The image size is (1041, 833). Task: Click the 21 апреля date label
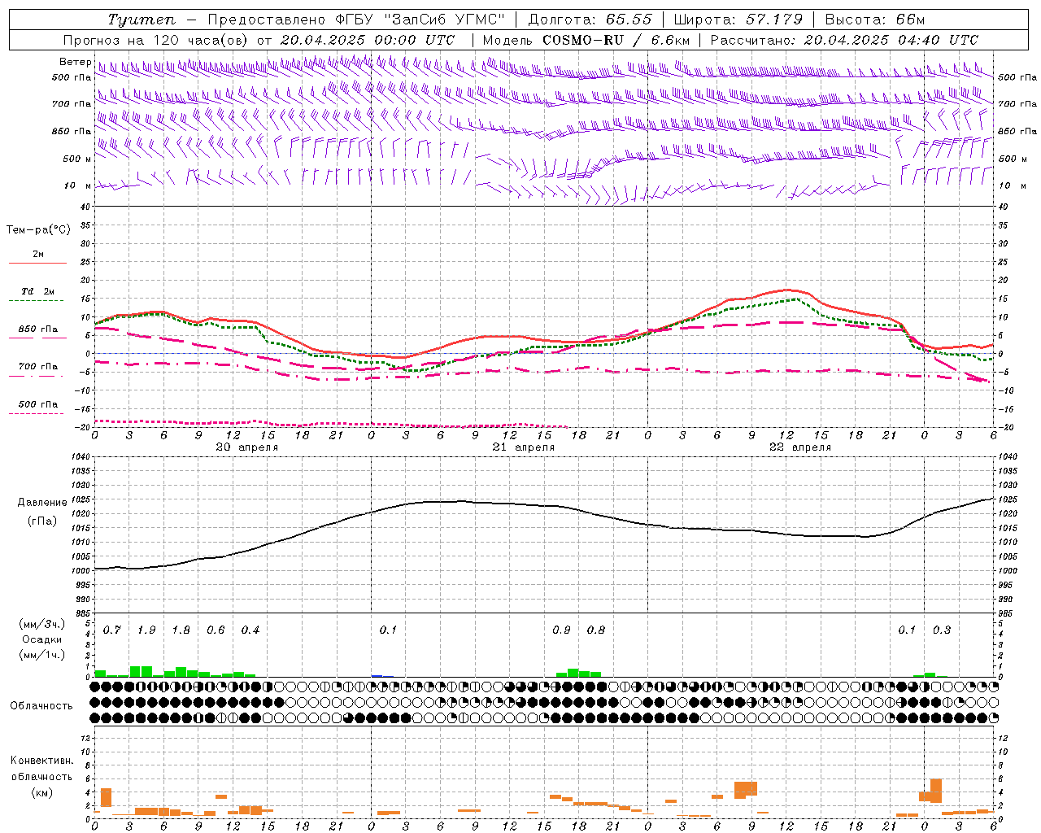coord(523,447)
